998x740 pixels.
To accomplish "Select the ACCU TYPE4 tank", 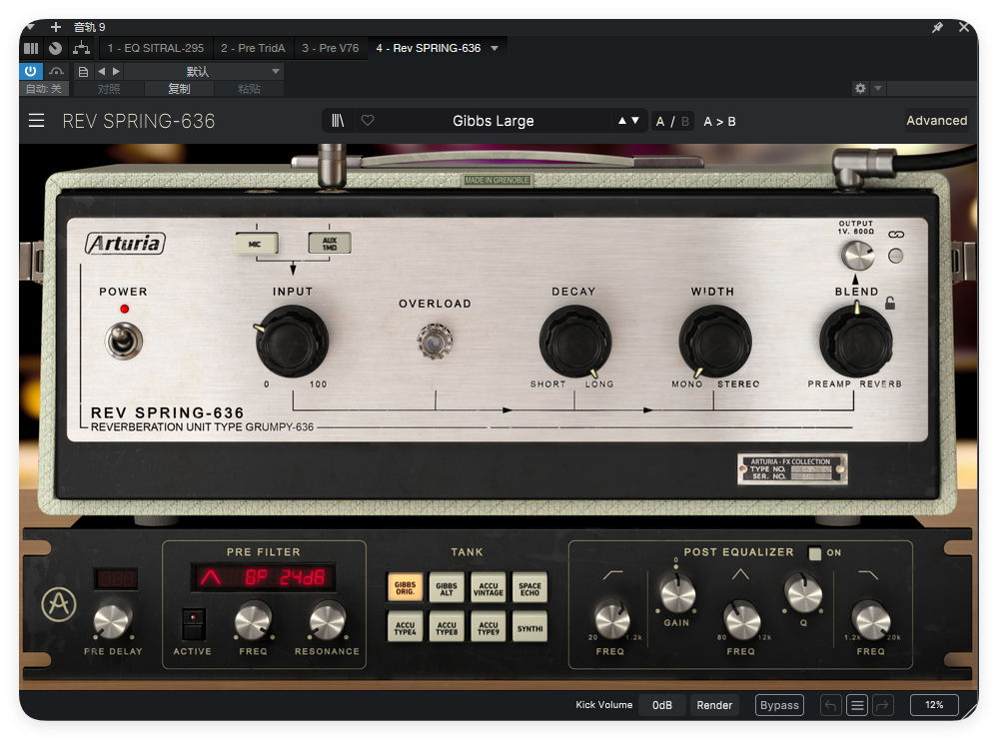I will coord(405,627).
